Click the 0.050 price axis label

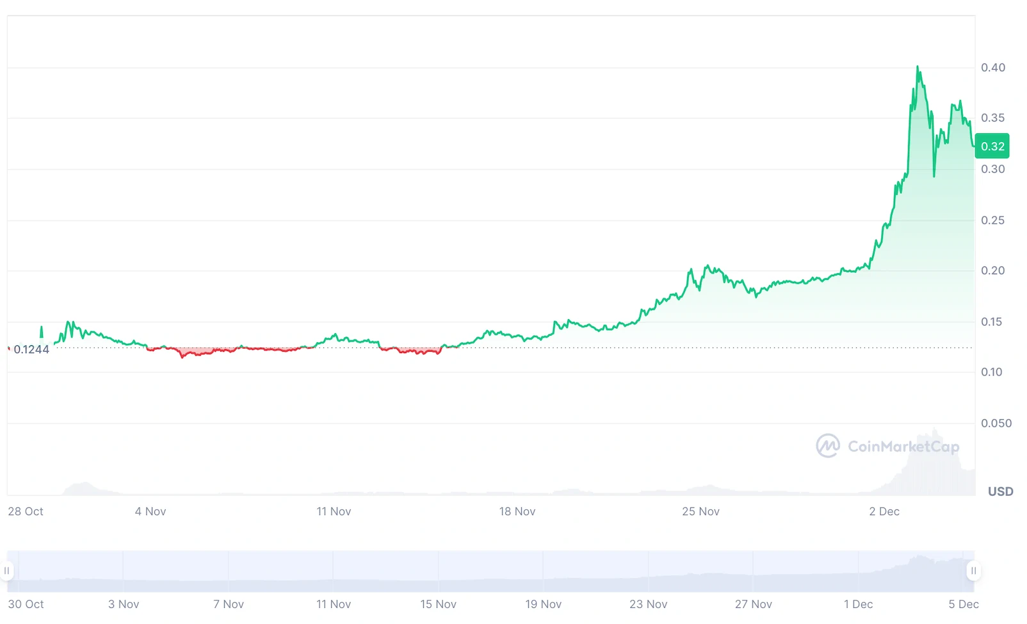pos(996,423)
